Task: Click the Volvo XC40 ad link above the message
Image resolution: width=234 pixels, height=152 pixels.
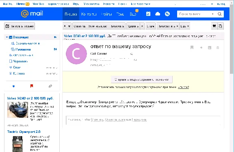Action: point(85,36)
